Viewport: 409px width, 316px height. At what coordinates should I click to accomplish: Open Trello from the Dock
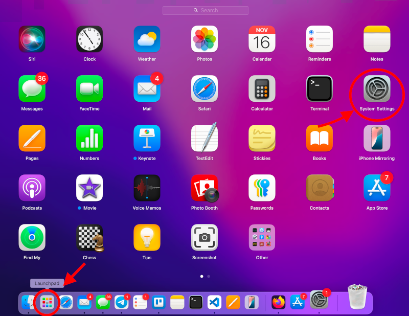158,302
